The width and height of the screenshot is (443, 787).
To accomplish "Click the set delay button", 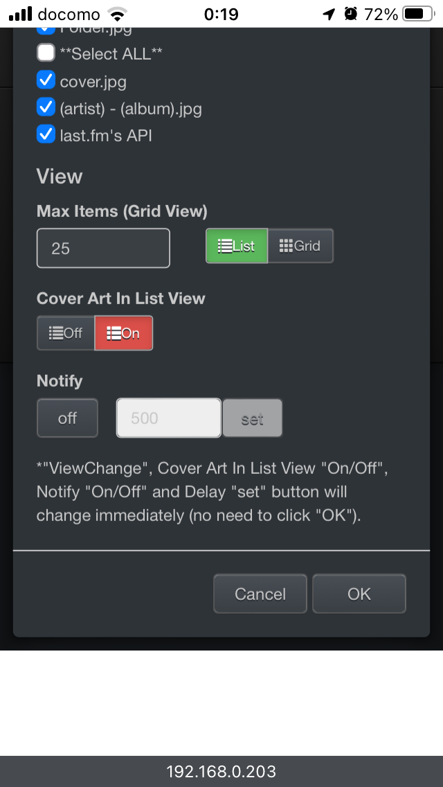I will point(253,418).
